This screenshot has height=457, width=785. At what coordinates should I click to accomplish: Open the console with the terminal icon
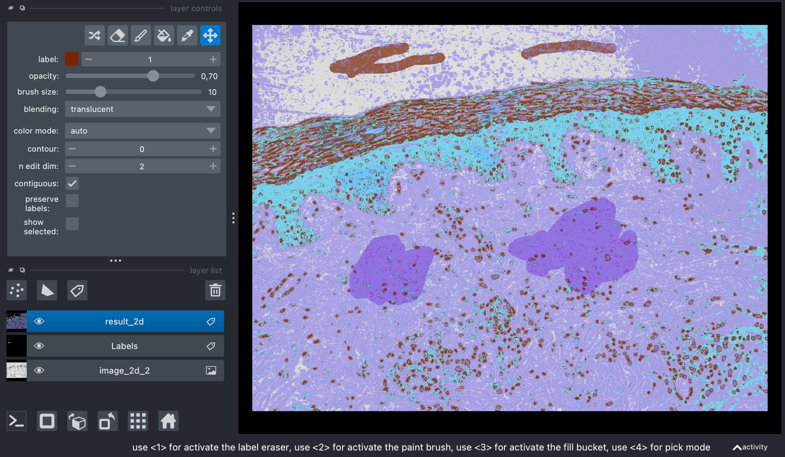click(17, 421)
